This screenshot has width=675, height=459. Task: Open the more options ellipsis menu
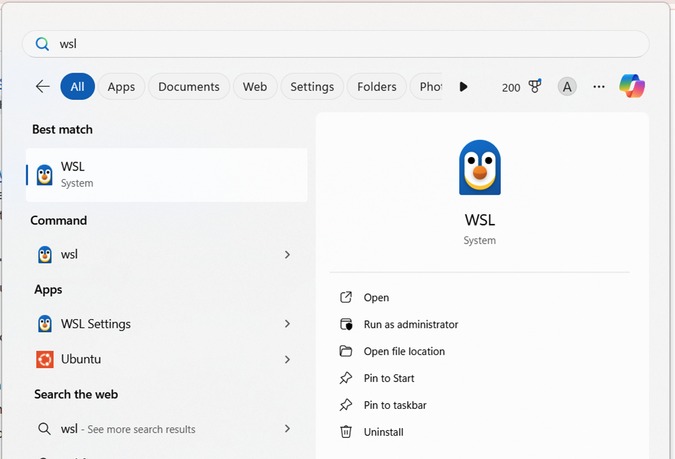(598, 86)
